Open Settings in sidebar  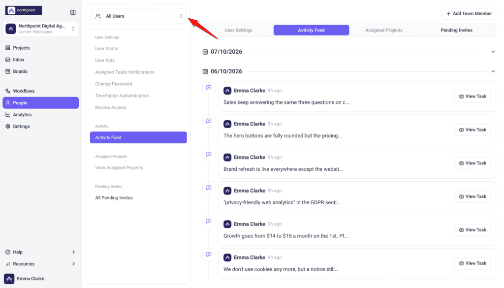[40, 127]
